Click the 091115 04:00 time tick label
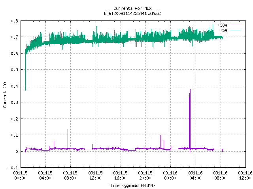The width and height of the screenshot is (253, 189). coord(45,176)
